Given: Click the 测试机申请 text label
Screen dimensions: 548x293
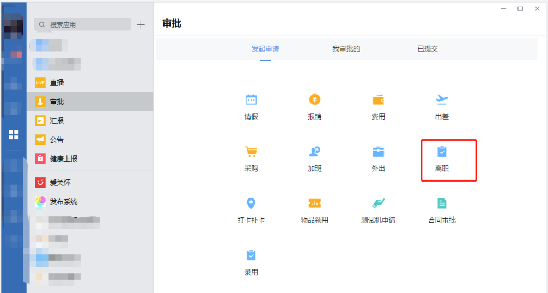Looking at the screenshot, I should [x=378, y=220].
